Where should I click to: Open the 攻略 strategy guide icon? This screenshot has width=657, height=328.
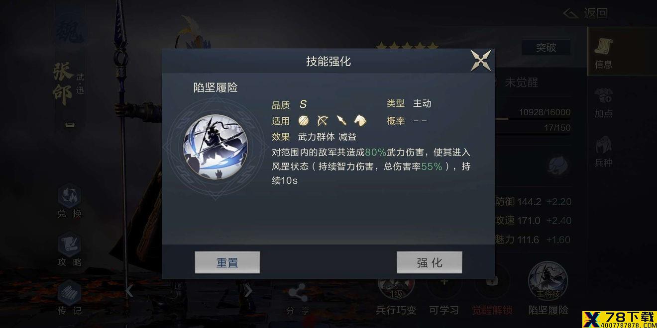pos(69,250)
